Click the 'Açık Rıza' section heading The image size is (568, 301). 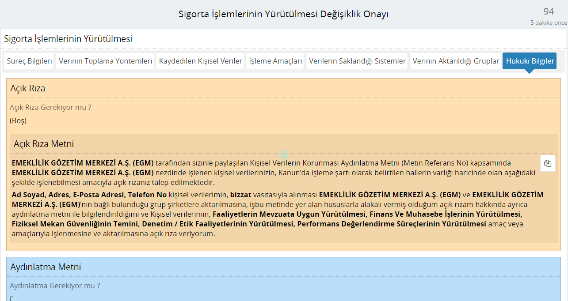(28, 88)
